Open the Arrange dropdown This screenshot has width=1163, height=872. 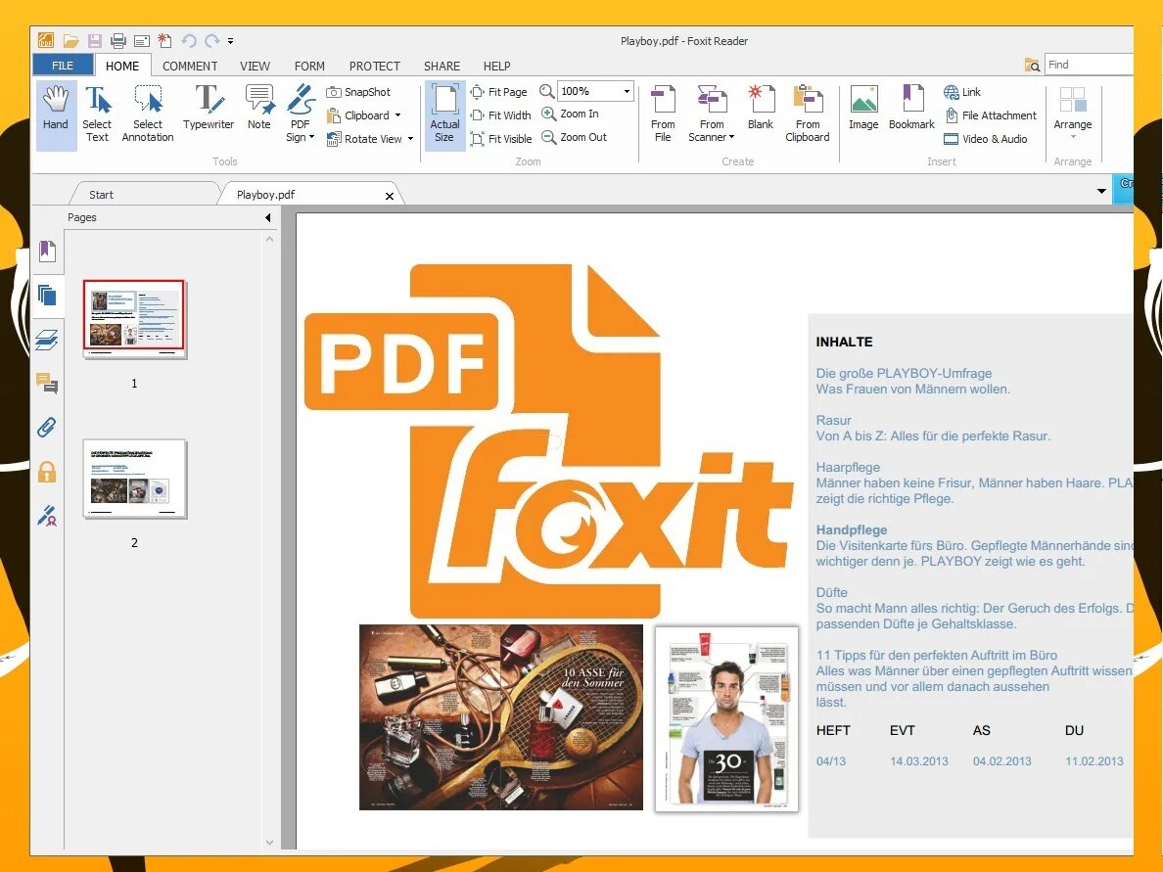point(1073,115)
